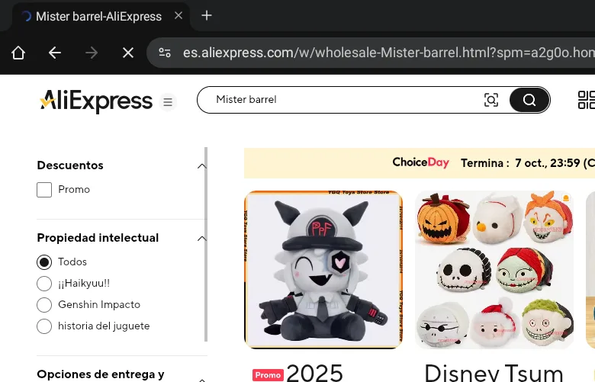595x382 pixels.
Task: Search by image camera icon
Action: click(491, 100)
